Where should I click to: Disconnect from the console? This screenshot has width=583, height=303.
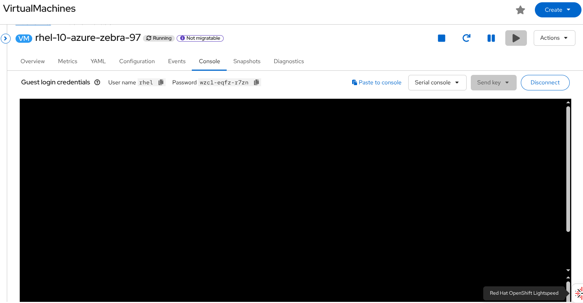click(545, 82)
